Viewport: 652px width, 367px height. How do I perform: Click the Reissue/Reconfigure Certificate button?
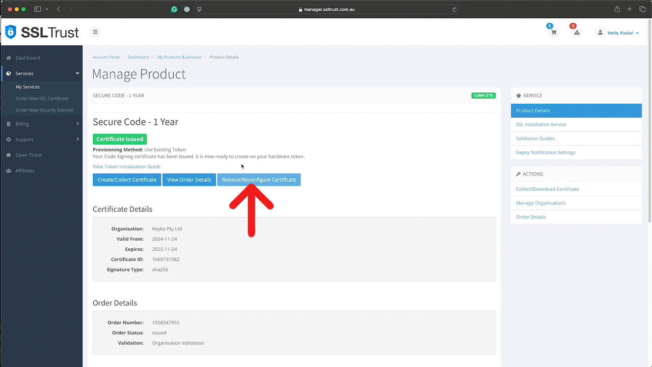point(259,179)
